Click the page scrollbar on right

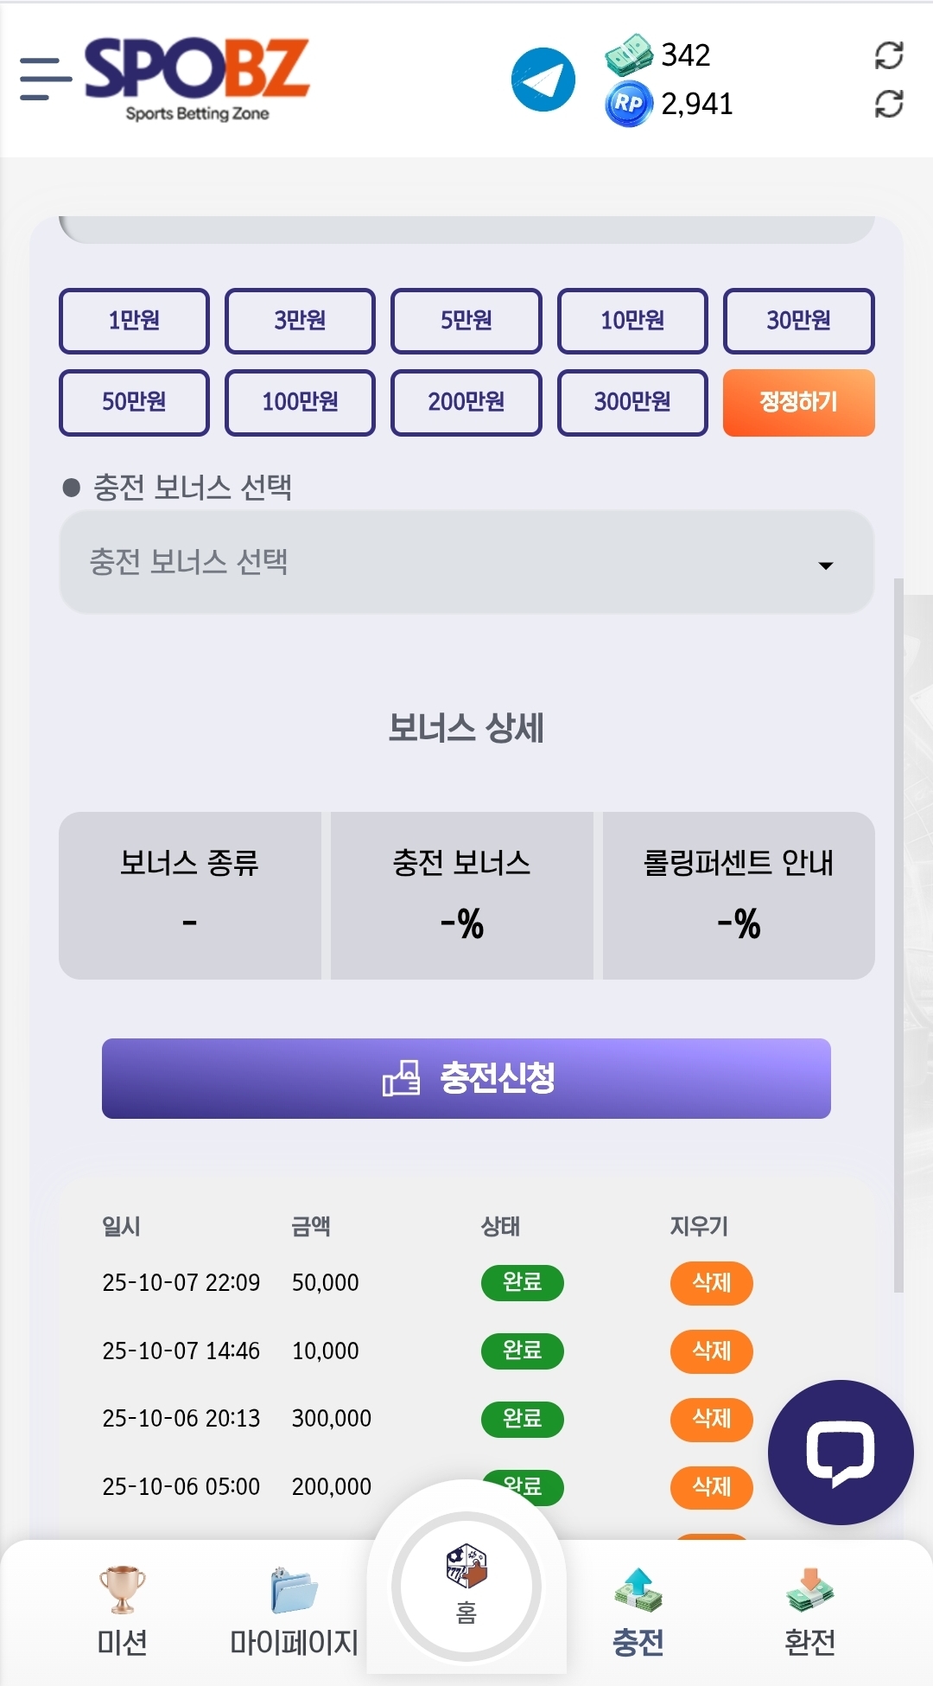(898, 934)
